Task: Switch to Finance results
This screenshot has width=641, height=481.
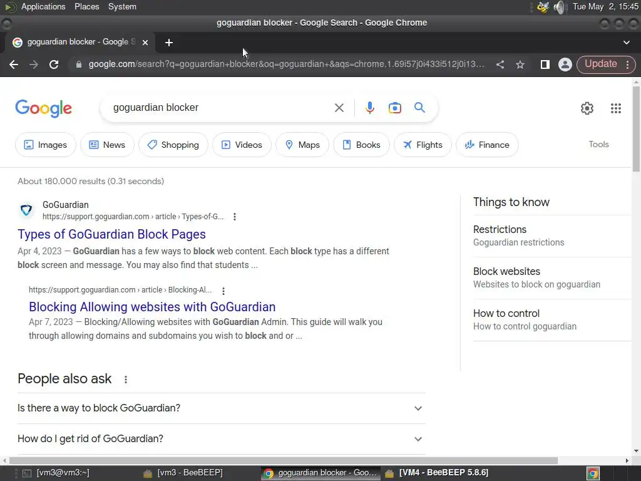Action: coord(487,145)
